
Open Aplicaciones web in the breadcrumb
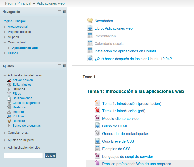tap(51, 3)
